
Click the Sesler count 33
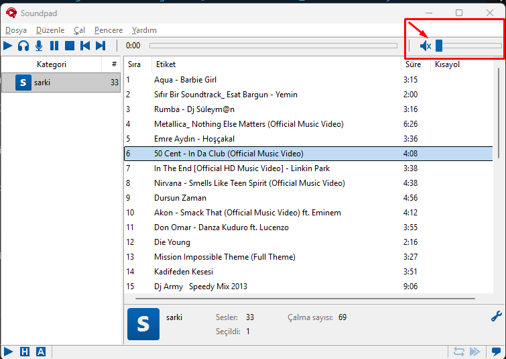tap(250, 317)
